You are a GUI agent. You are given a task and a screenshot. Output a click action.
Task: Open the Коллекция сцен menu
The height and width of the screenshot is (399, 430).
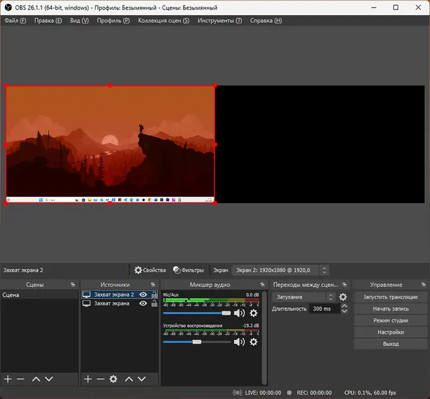coord(163,20)
